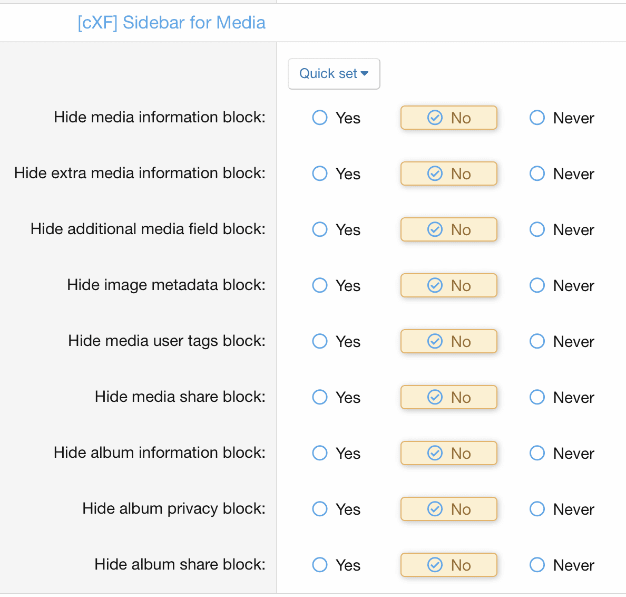Set Hide media share block to Never

point(537,397)
